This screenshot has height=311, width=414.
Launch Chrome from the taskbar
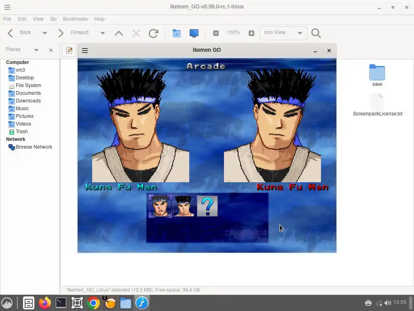click(x=93, y=303)
